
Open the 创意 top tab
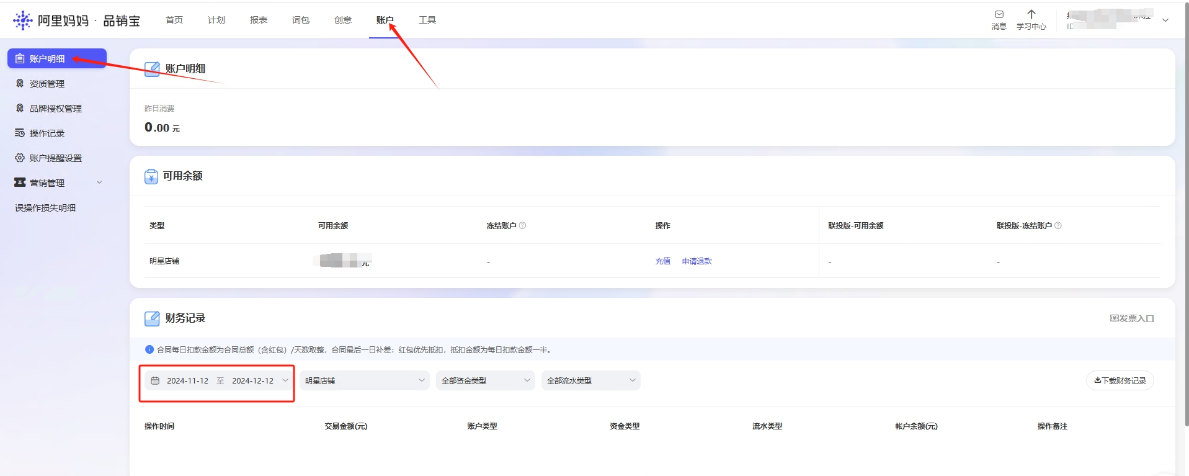343,20
